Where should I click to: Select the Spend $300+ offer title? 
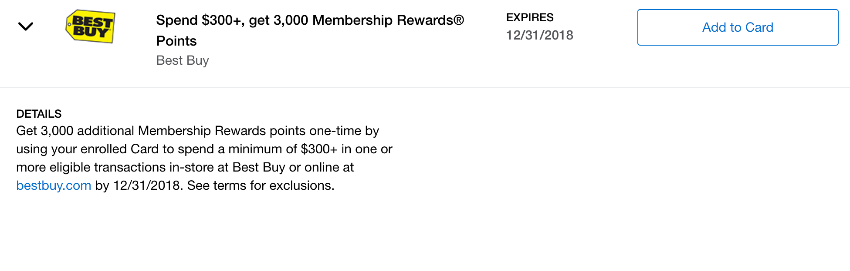[309, 20]
